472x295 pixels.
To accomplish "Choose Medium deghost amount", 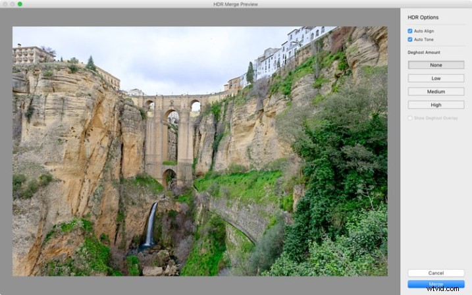I will (x=436, y=92).
